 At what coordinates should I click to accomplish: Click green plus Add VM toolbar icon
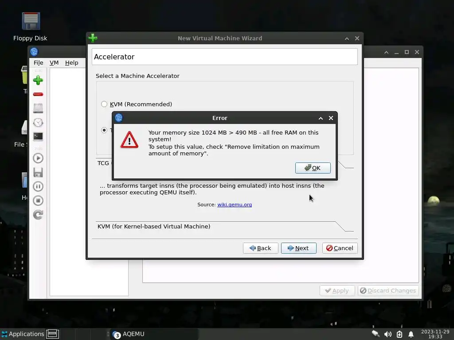pyautogui.click(x=38, y=81)
